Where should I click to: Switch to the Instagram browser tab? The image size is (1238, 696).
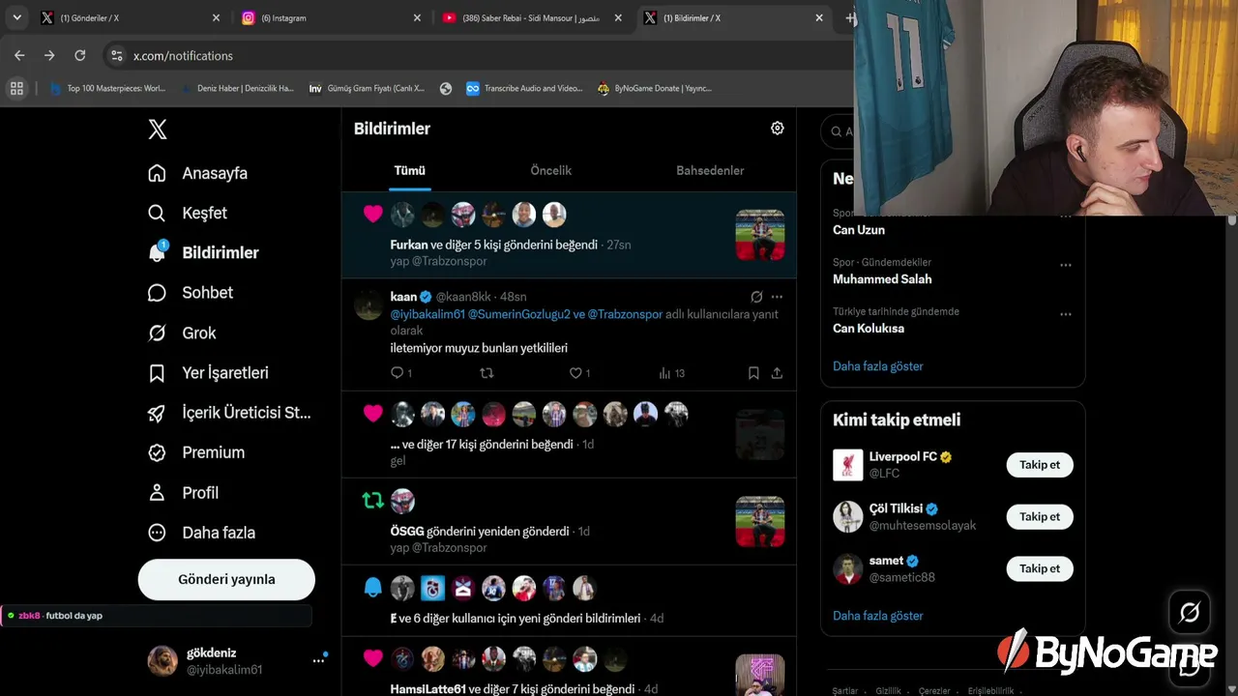332,17
